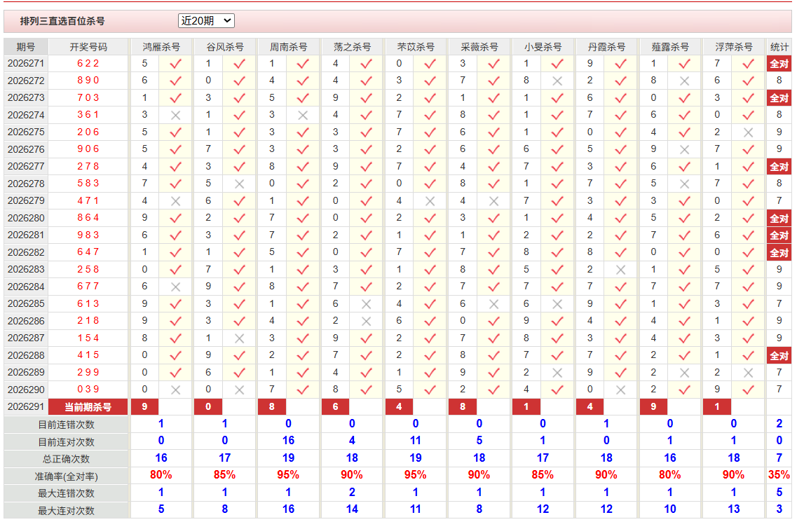Click the 最大连对次数 row label
804x529 pixels.
tap(66, 511)
